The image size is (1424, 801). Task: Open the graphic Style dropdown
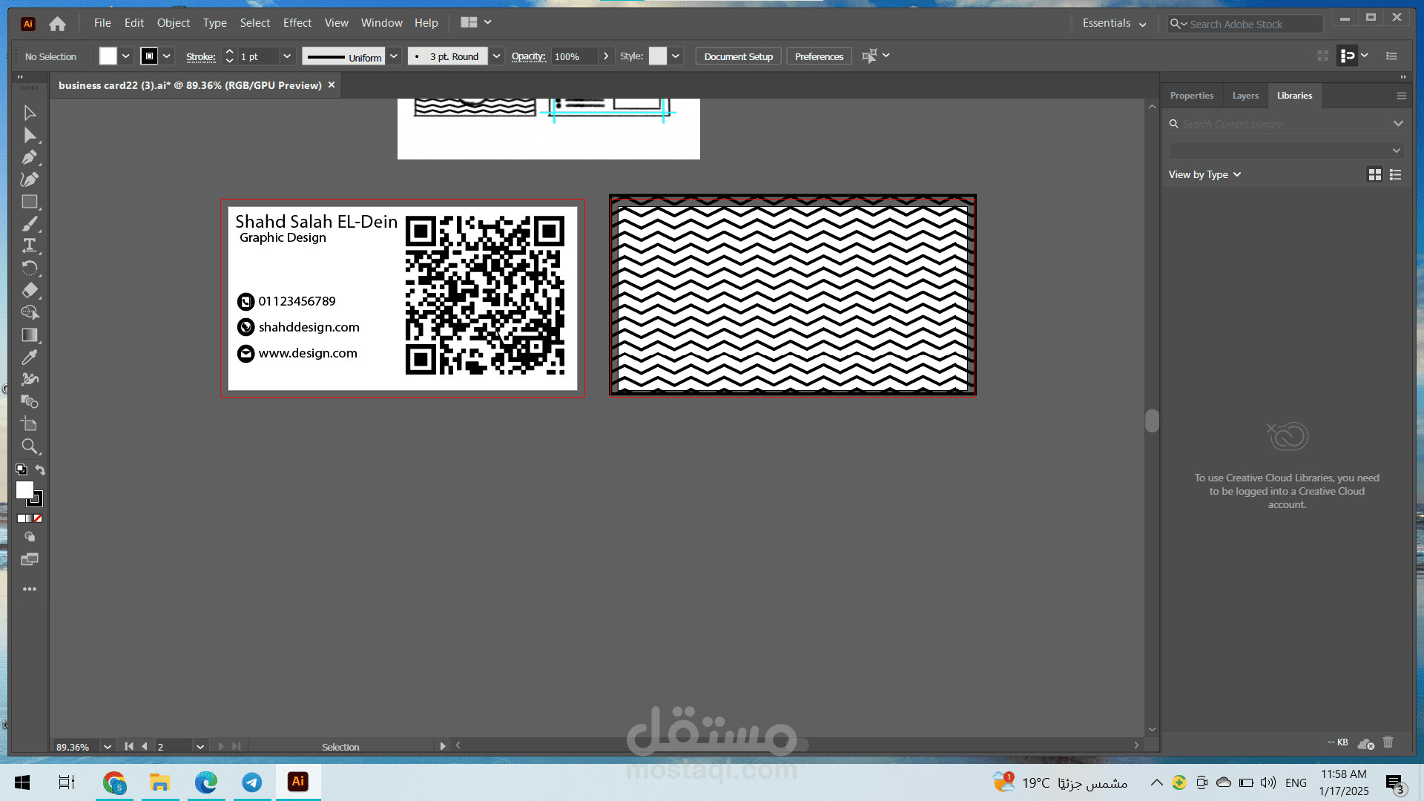pyautogui.click(x=676, y=56)
